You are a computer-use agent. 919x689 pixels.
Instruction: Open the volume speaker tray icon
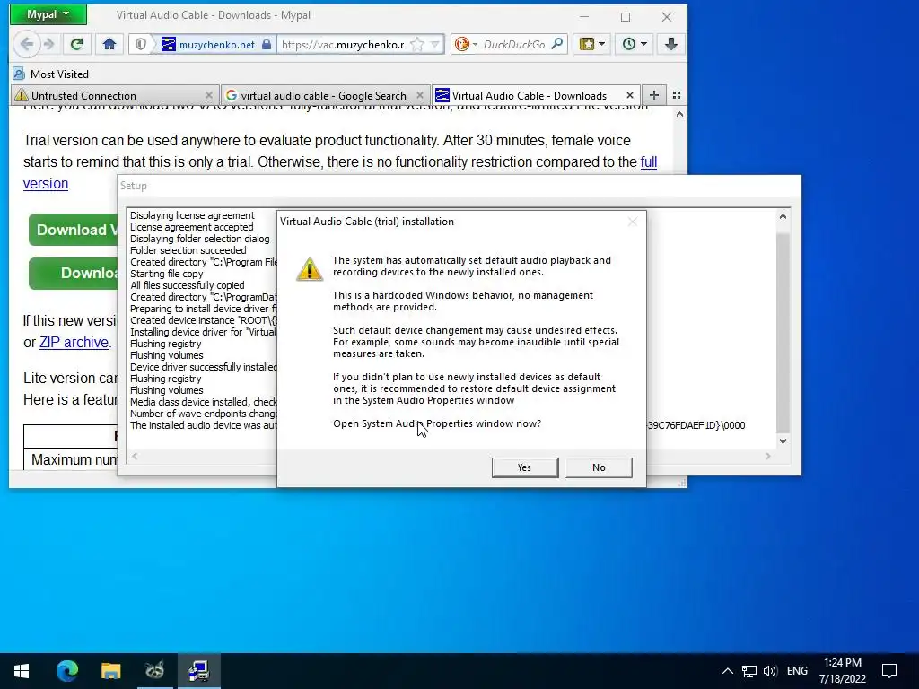(x=770, y=671)
